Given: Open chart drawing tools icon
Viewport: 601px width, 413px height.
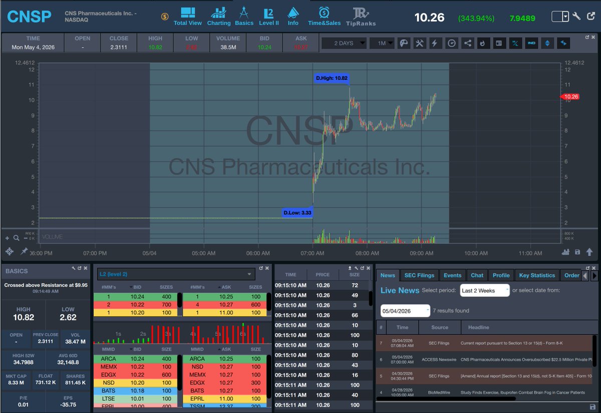Looking at the screenshot, I should 419,43.
